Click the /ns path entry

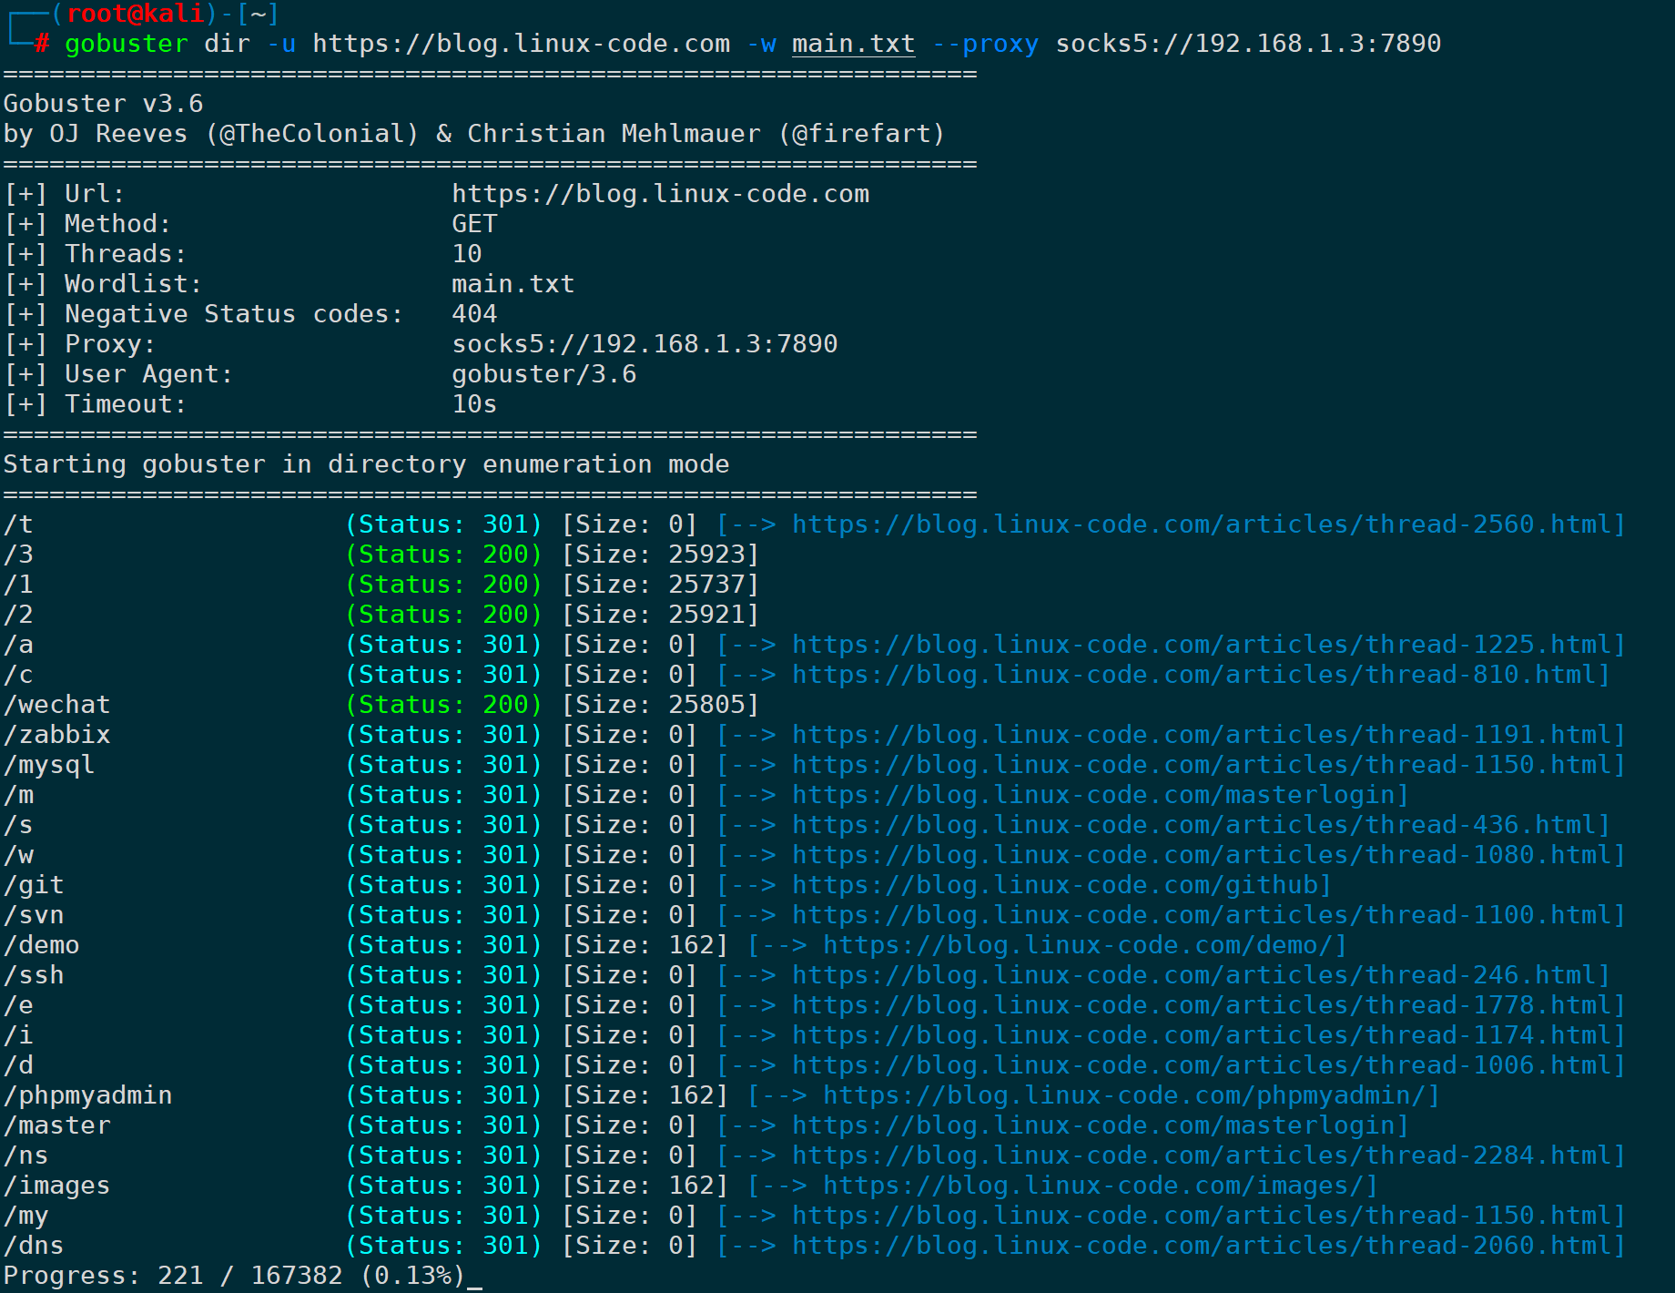(x=25, y=1156)
